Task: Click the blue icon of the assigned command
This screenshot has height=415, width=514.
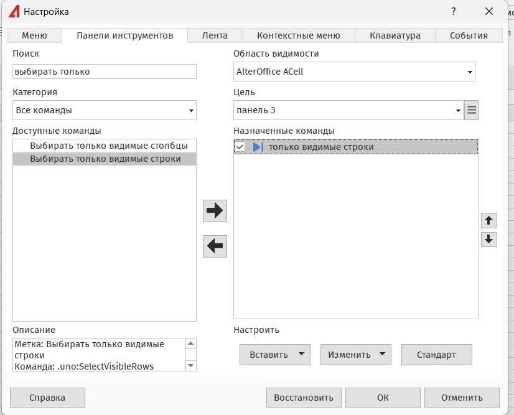Action: [x=258, y=147]
